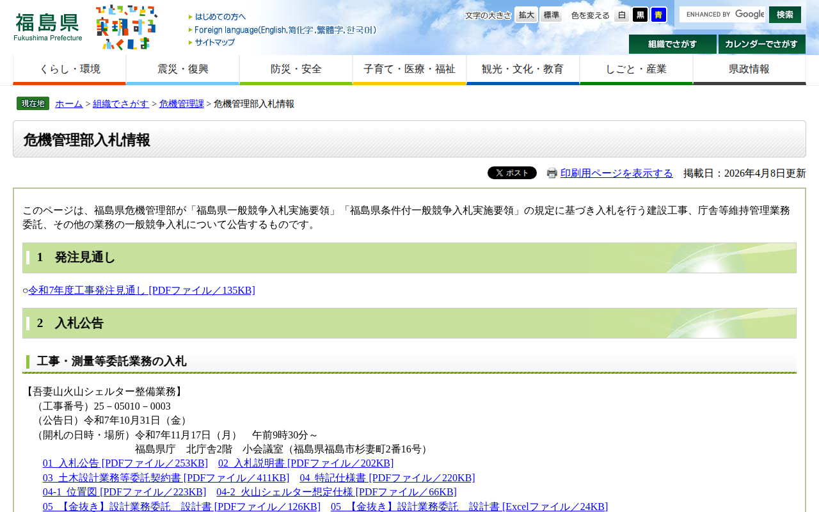The height and width of the screenshot is (512, 819).
Task: Click the X ポスト share button
Action: [512, 173]
